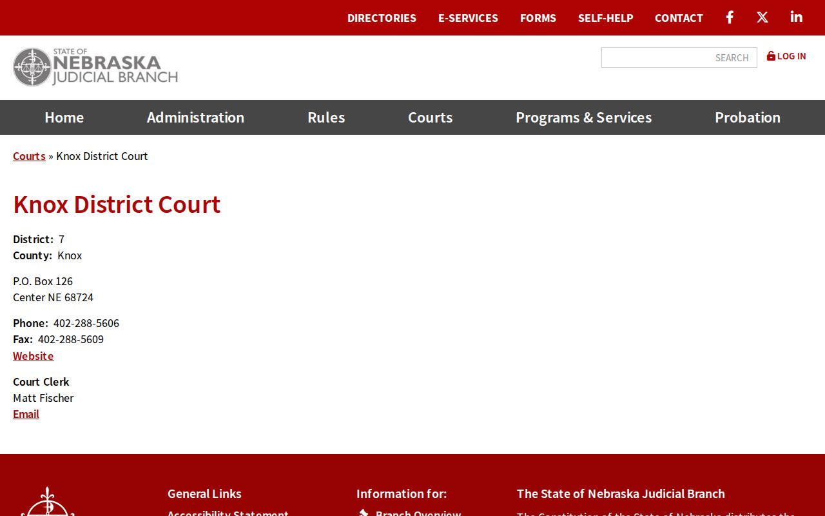Open the E-Services menu
This screenshot has height=516, width=825.
[468, 18]
